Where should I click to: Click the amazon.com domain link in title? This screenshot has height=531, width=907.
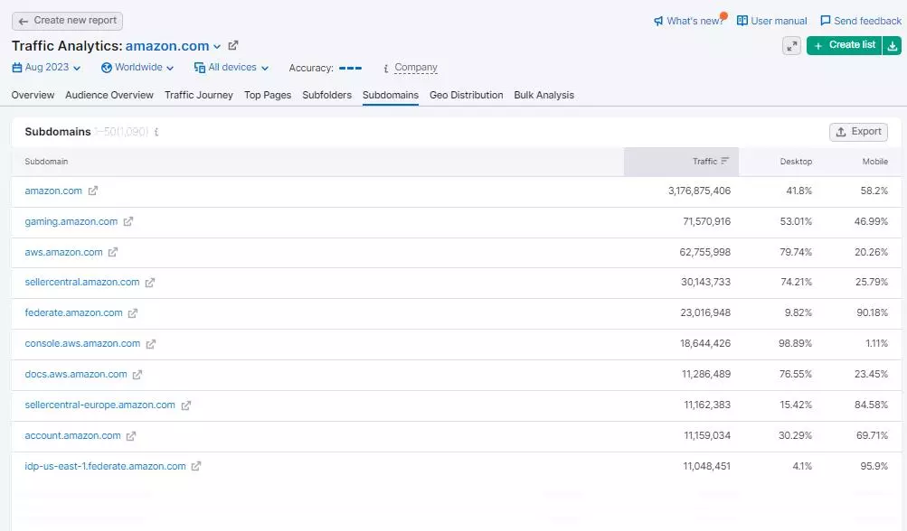tap(167, 46)
